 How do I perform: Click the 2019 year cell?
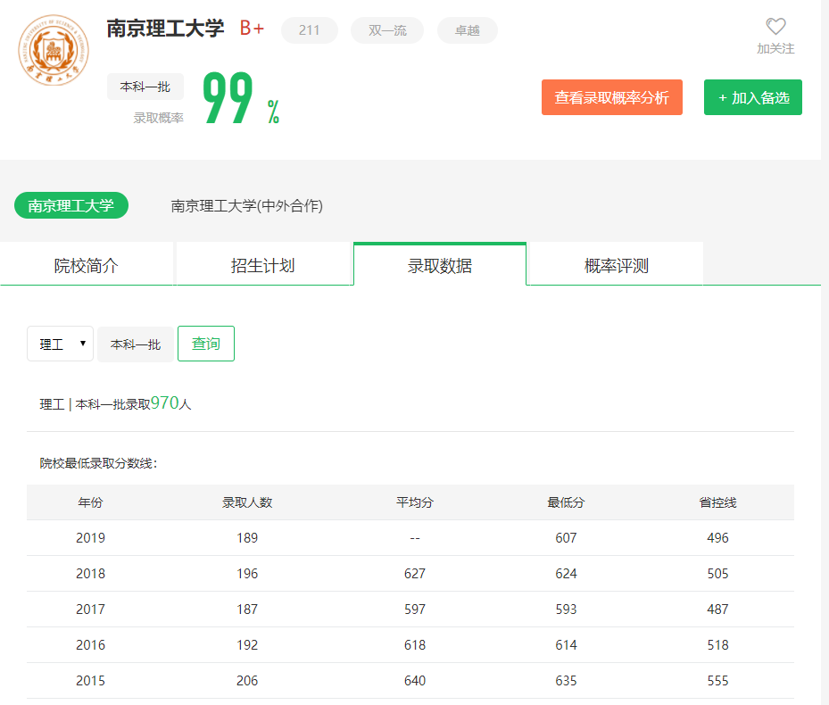90,538
